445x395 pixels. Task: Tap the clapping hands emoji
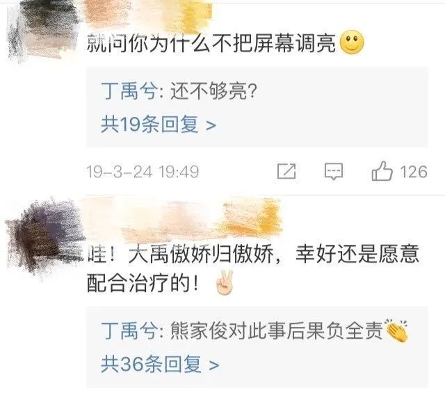pos(396,330)
